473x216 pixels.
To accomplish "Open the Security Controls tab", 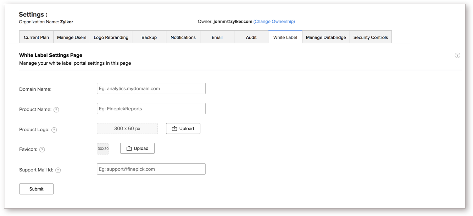I will [x=371, y=37].
